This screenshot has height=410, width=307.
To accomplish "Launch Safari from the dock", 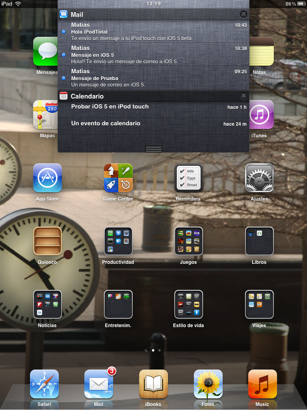I will pos(44,384).
